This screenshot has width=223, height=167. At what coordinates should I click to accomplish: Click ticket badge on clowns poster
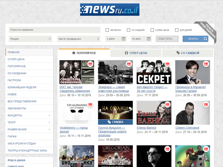pyautogui.click(x=206, y=149)
